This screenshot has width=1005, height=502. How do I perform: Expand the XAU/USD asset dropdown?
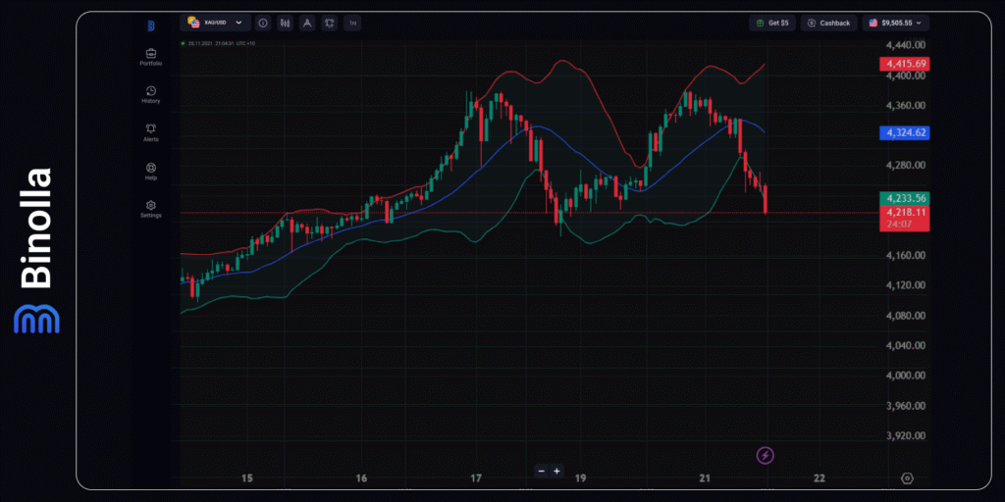pyautogui.click(x=214, y=23)
